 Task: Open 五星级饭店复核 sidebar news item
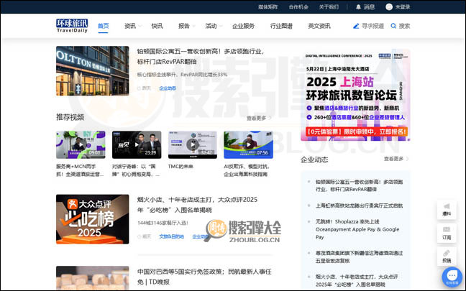pos(359,257)
